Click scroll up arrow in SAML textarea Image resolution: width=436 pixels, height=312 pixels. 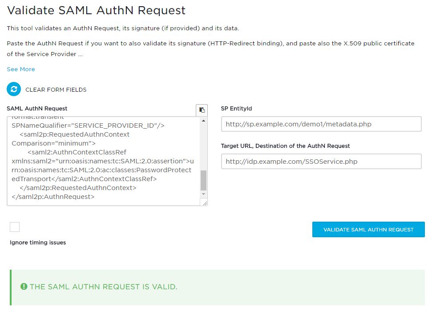[204, 121]
